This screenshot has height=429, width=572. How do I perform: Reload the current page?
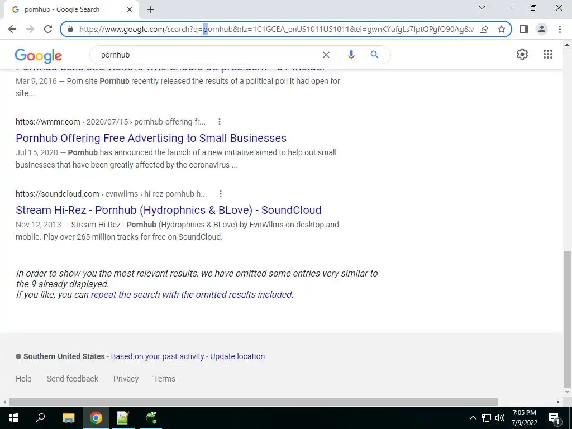pyautogui.click(x=48, y=29)
